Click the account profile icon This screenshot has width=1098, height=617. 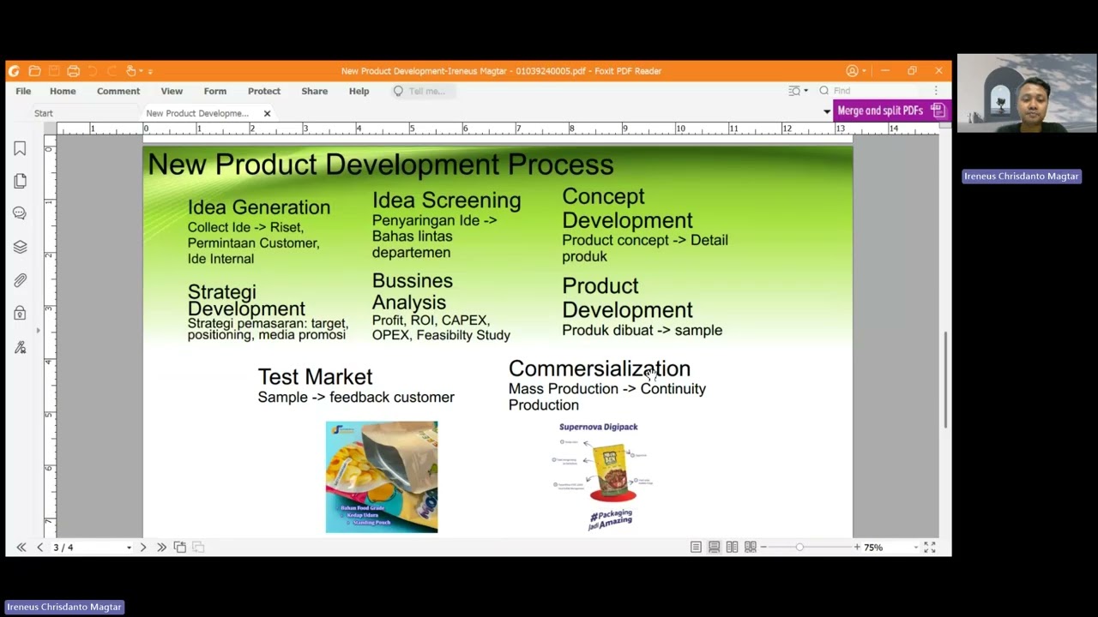[852, 71]
